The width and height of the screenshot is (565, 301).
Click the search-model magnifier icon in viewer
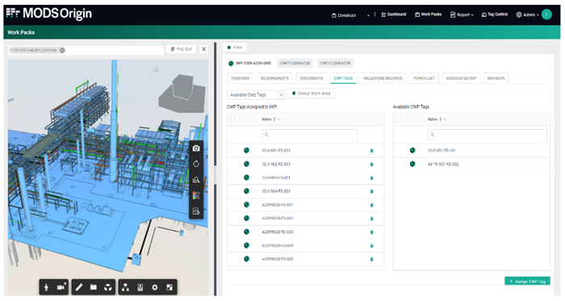click(196, 180)
